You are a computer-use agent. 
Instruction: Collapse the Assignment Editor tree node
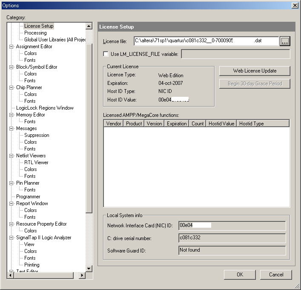11,46
